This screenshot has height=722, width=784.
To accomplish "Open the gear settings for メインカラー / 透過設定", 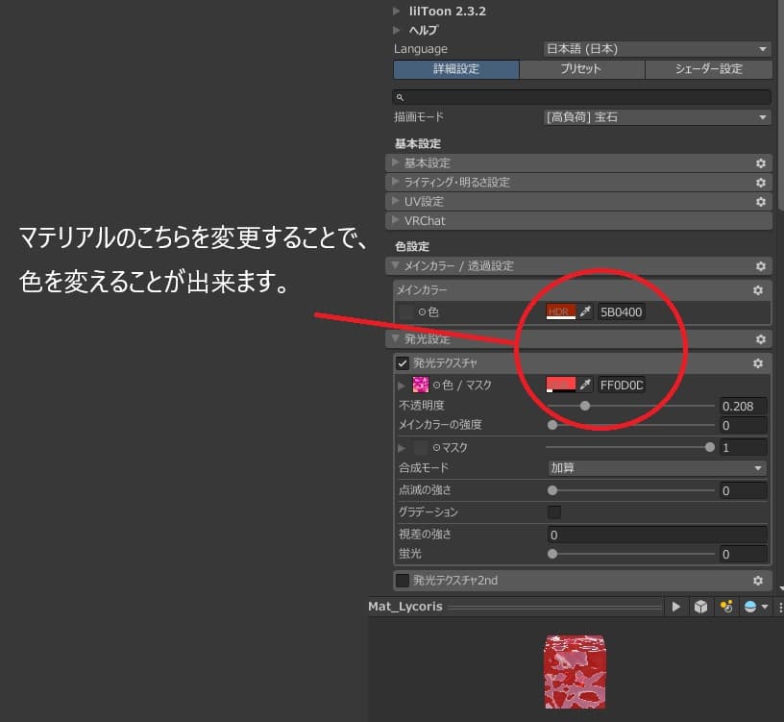I will click(759, 266).
